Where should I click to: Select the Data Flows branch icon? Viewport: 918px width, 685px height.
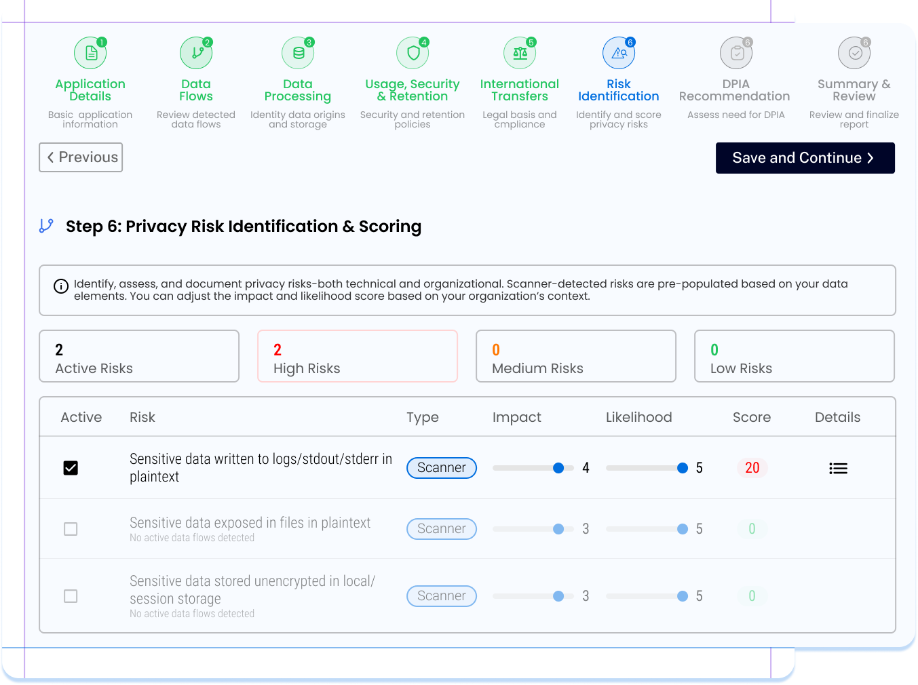[196, 53]
